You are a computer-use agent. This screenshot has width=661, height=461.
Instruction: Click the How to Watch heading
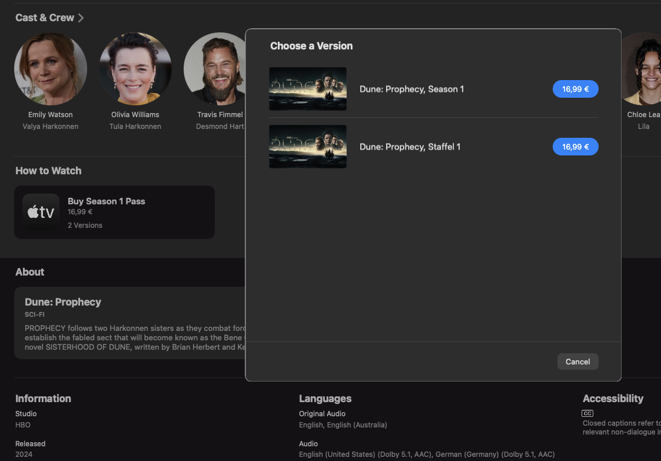tap(48, 171)
